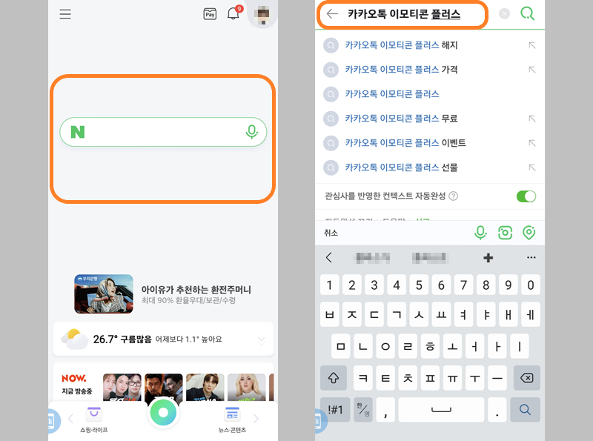Open the Naver Pay icon
This screenshot has height=441, width=593.
point(210,14)
